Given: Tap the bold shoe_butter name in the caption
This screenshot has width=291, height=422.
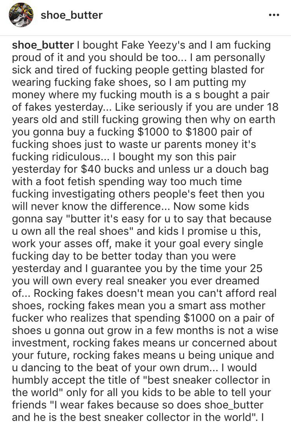Looking at the screenshot, I should click(42, 45).
